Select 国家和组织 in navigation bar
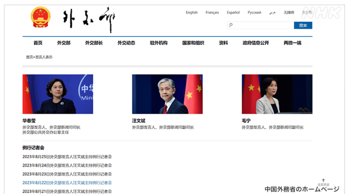346x194 pixels. coord(193,43)
